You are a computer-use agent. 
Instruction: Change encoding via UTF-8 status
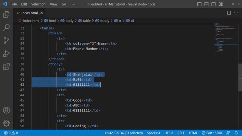pos(169,133)
